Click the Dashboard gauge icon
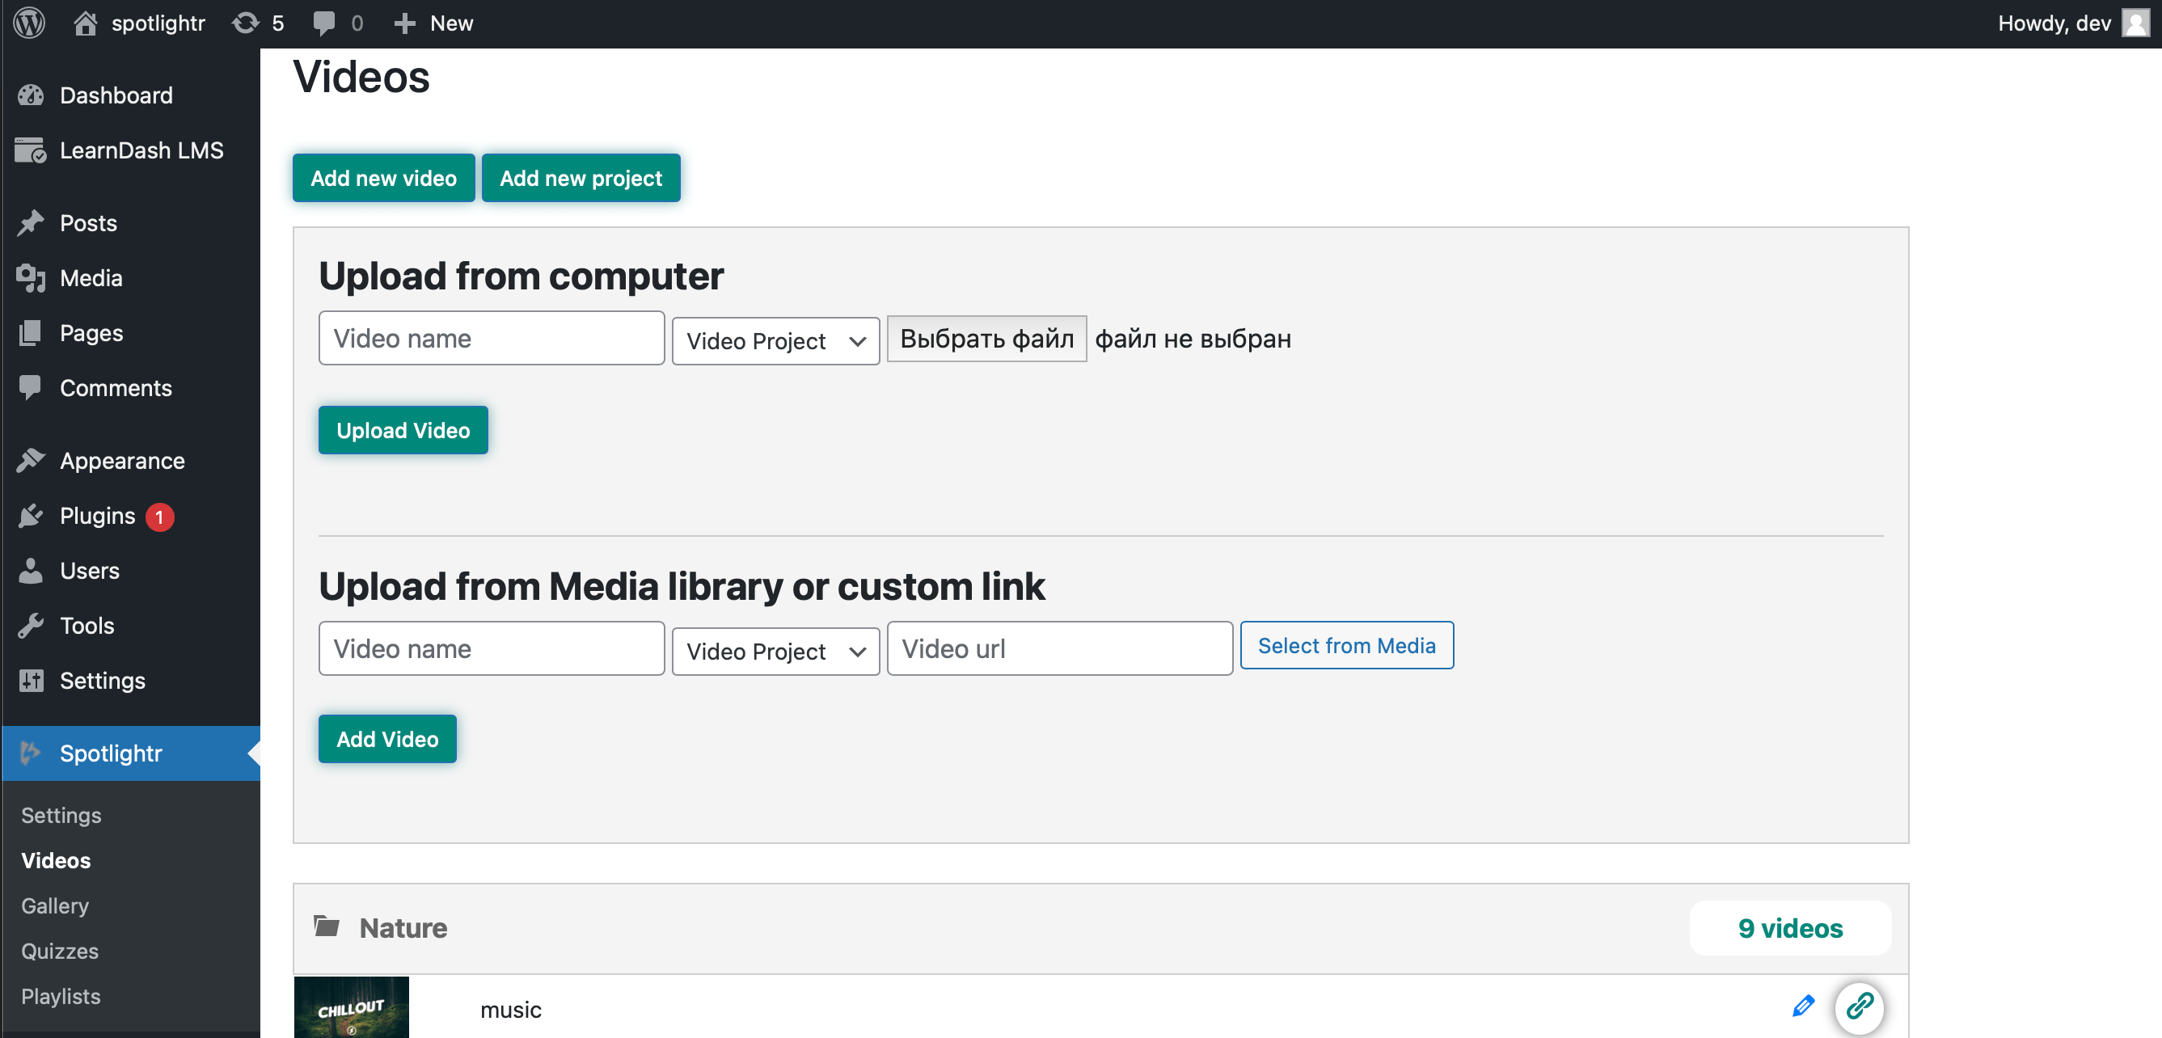 point(31,95)
